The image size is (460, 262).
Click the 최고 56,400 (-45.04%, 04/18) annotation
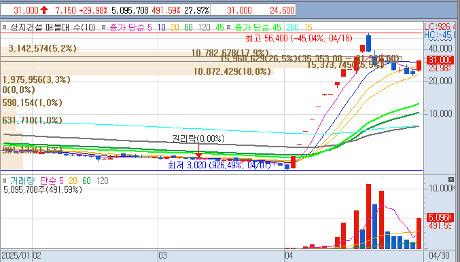pyautogui.click(x=299, y=38)
